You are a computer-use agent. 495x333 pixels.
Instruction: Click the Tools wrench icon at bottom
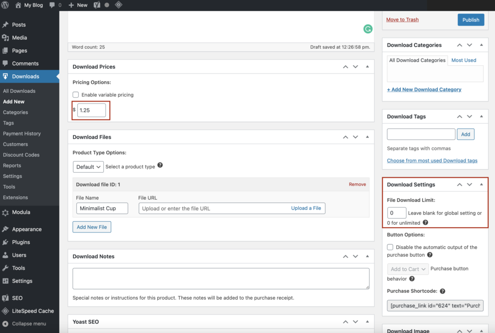5,268
